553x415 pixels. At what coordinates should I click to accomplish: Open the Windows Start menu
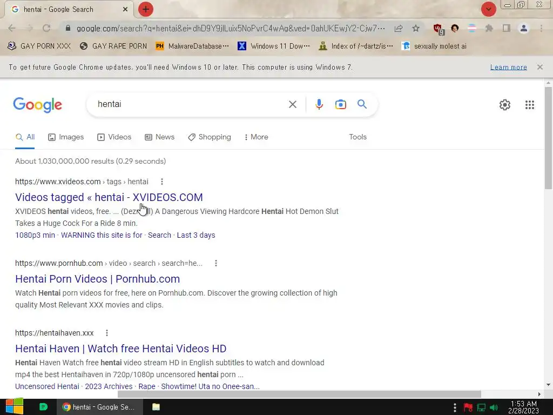pos(15,406)
